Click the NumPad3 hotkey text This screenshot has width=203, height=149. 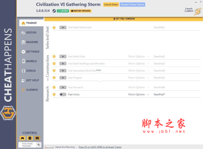tap(159, 64)
